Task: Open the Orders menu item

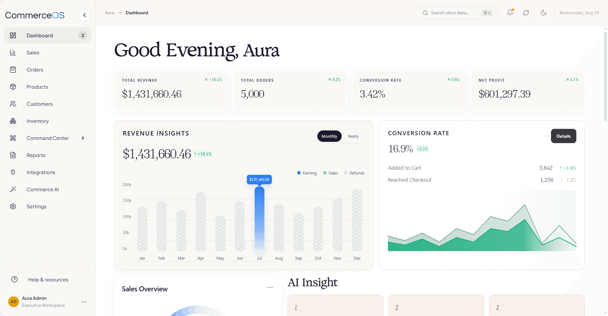Action: pyautogui.click(x=47, y=70)
